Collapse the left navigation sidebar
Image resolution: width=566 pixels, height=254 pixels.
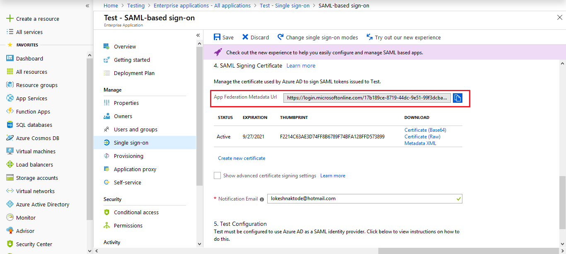[x=87, y=5]
